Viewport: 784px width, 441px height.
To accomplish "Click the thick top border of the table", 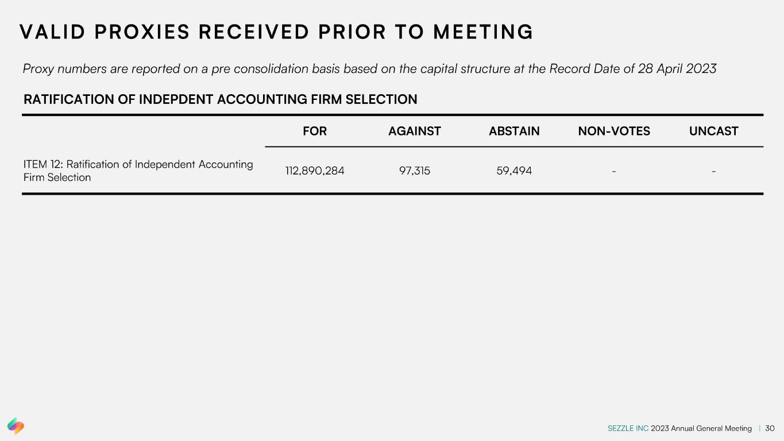I will tap(392, 115).
